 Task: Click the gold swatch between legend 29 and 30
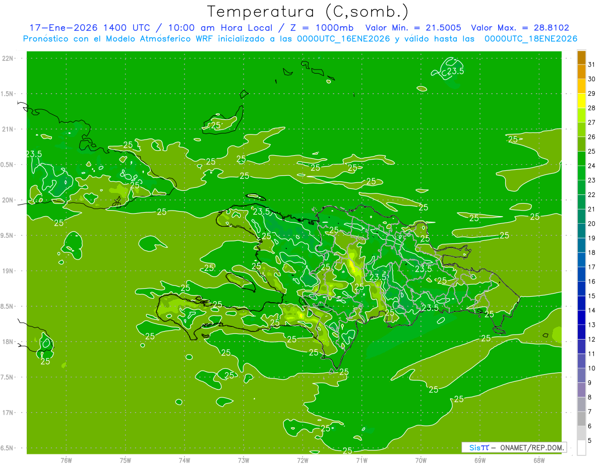point(581,86)
